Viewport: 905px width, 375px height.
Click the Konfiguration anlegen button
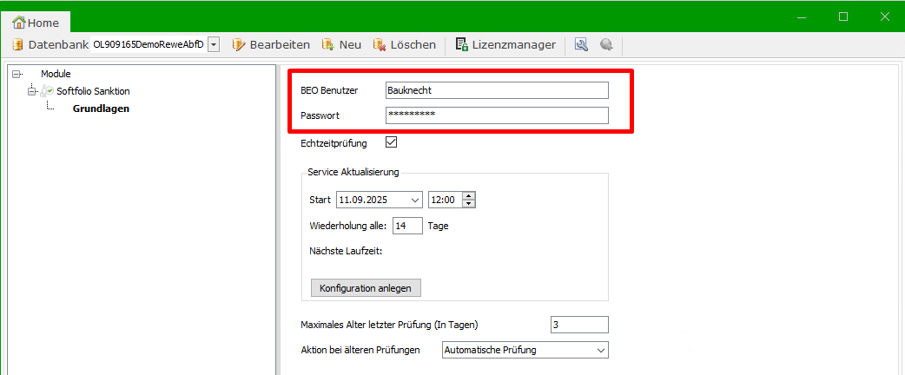point(366,287)
